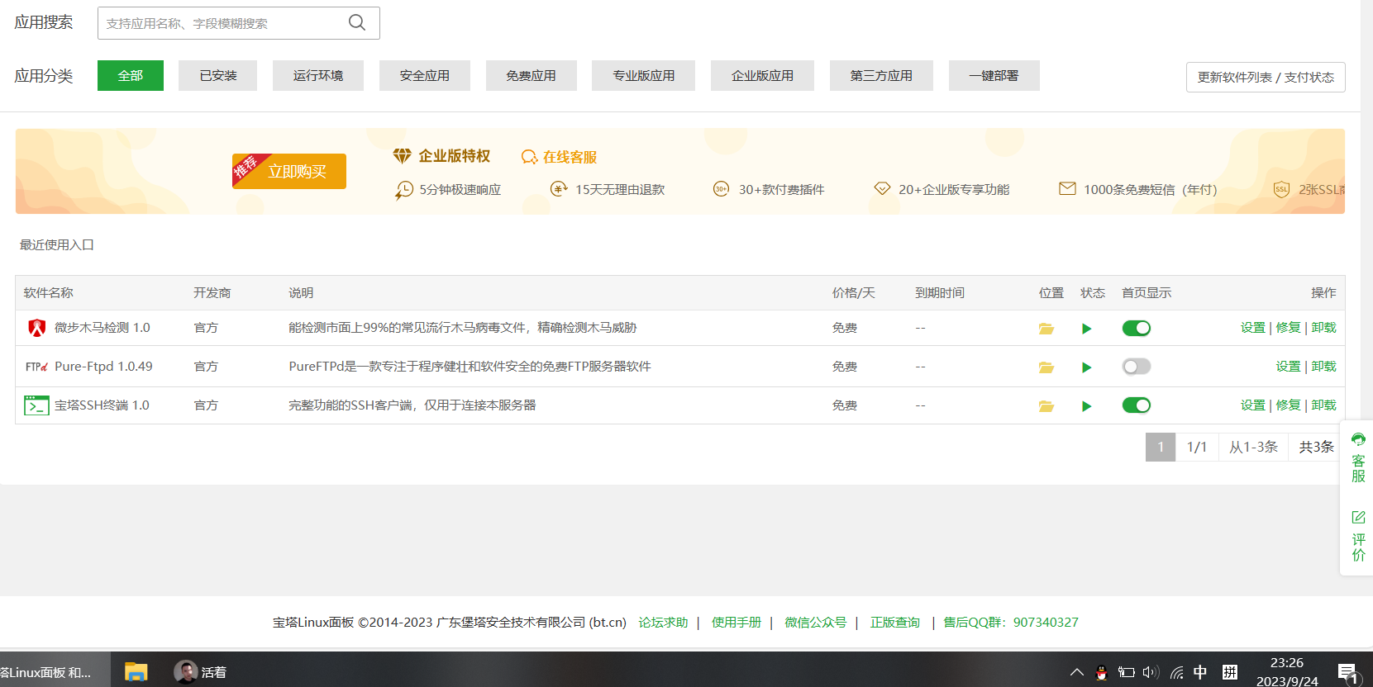Click 售后QQ群: 907340327 link

[x=1011, y=623]
